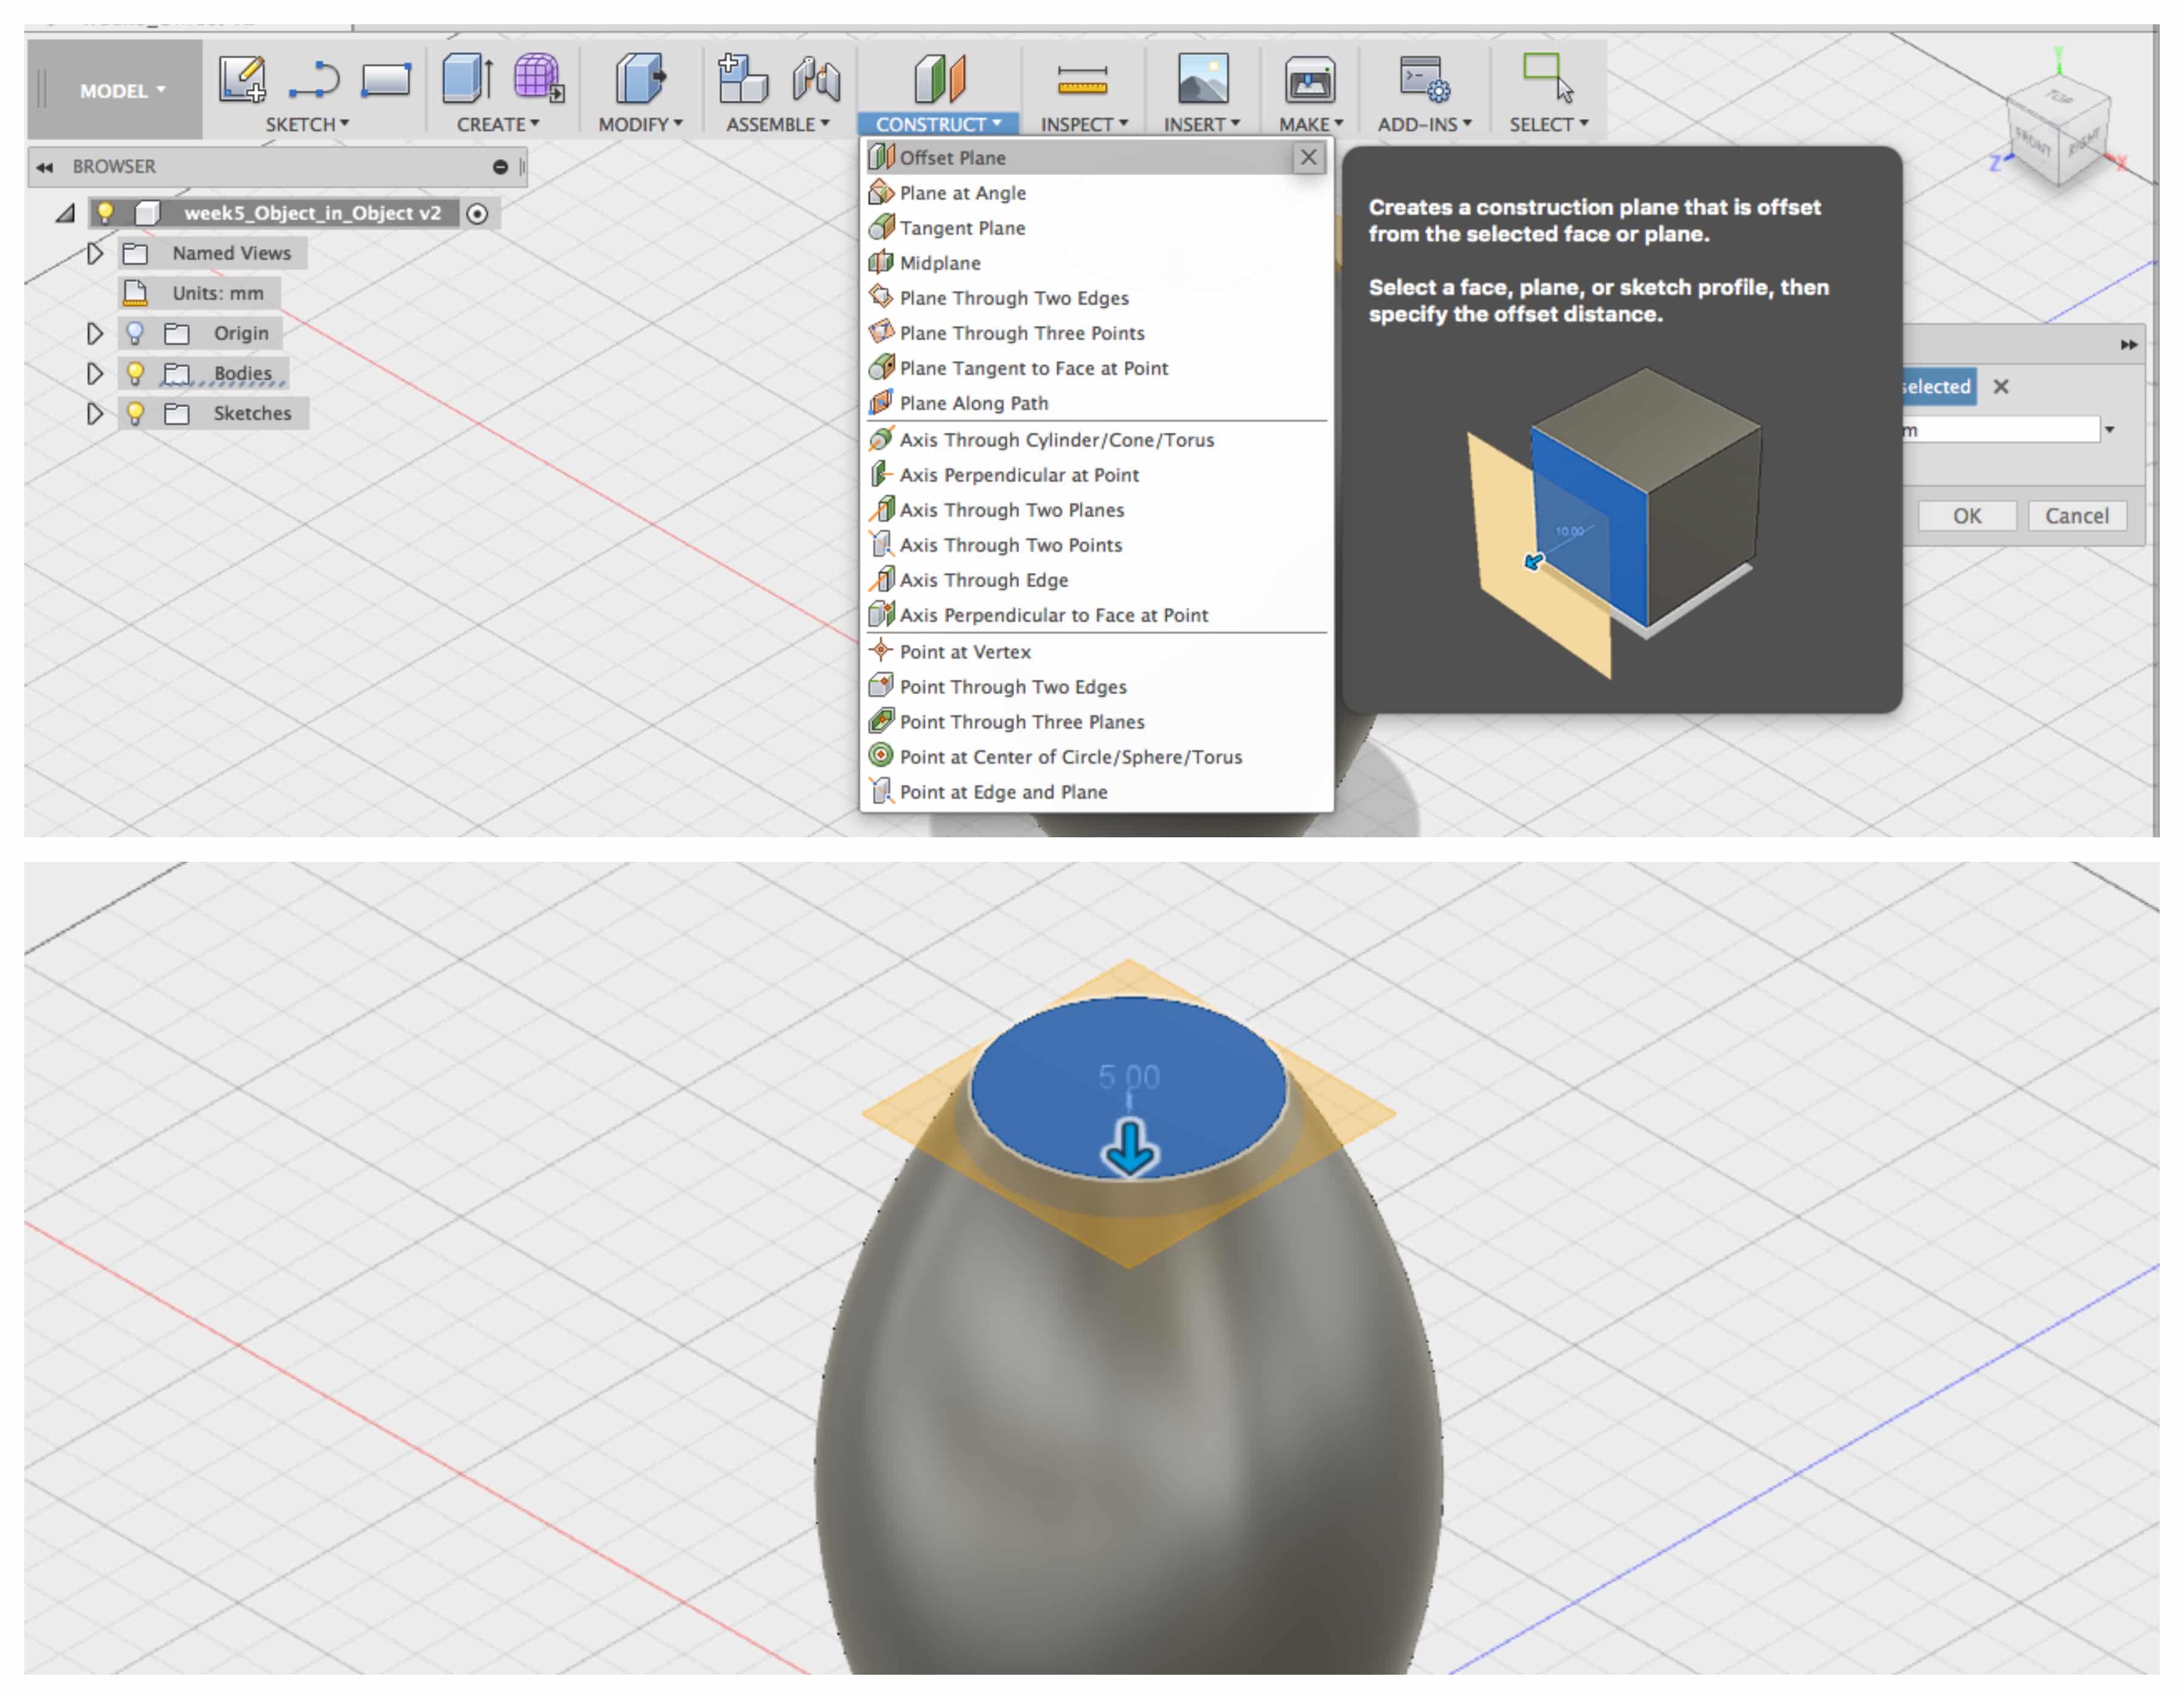The height and width of the screenshot is (1699, 2184).
Task: Choose Plane at Angle menu item
Action: click(1097, 193)
